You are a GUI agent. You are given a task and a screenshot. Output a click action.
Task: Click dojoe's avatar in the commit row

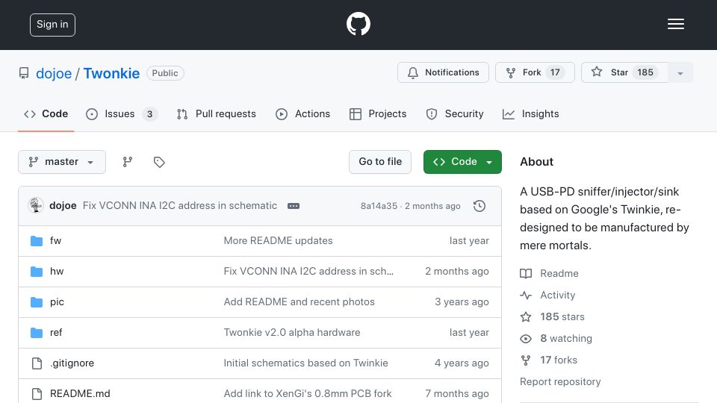(36, 206)
